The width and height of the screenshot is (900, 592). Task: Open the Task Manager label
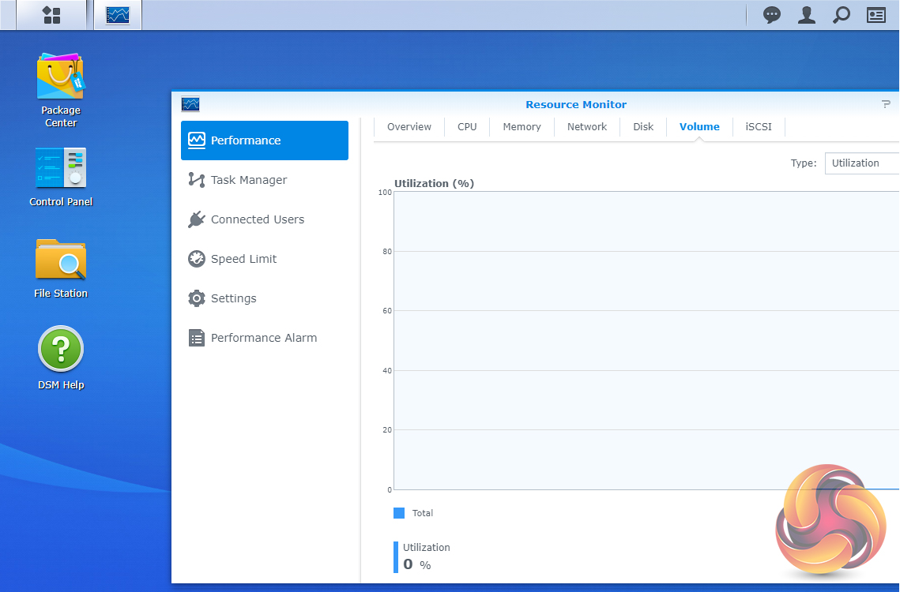pyautogui.click(x=249, y=179)
